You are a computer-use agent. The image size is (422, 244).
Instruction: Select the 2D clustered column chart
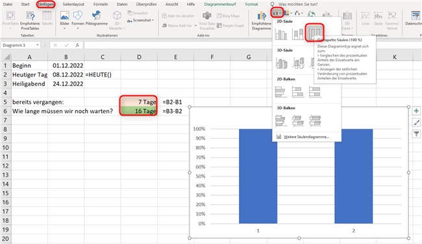281,34
